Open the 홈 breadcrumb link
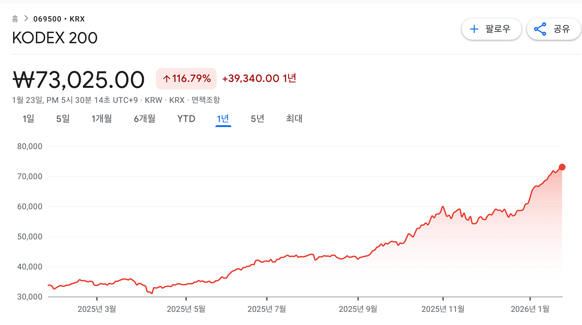582x325 pixels. (x=15, y=19)
